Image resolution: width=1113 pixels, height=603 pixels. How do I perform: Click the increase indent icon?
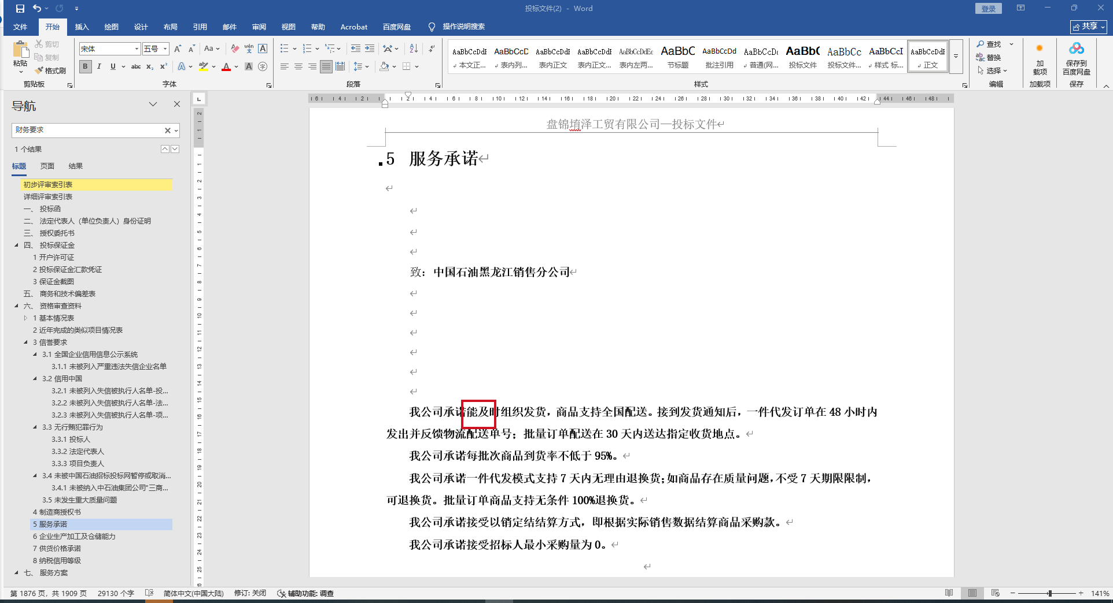click(x=370, y=49)
